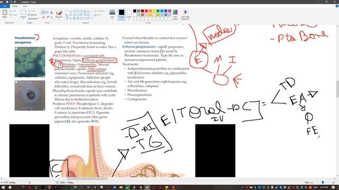Open the Edit colors dialog

point(175,15)
